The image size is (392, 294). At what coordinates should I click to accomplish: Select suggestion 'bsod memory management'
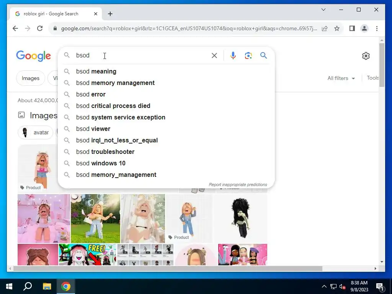point(166,83)
